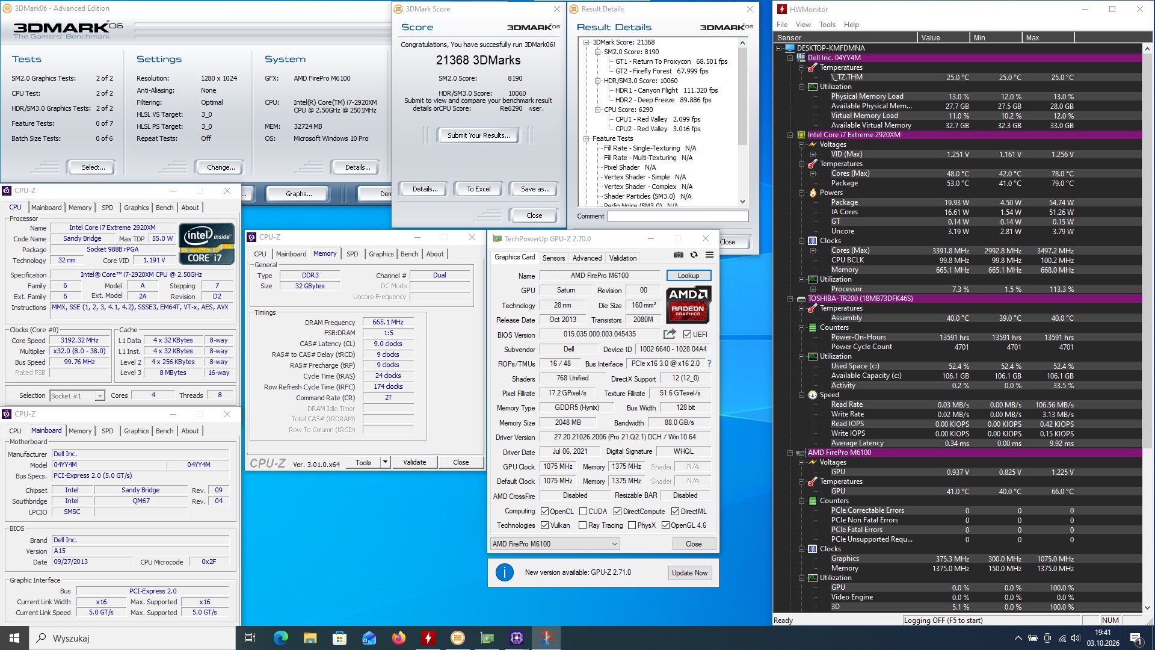Click the blue info icon in GPU-Z update bar
Image resolution: width=1155 pixels, height=650 pixels.
pos(504,572)
